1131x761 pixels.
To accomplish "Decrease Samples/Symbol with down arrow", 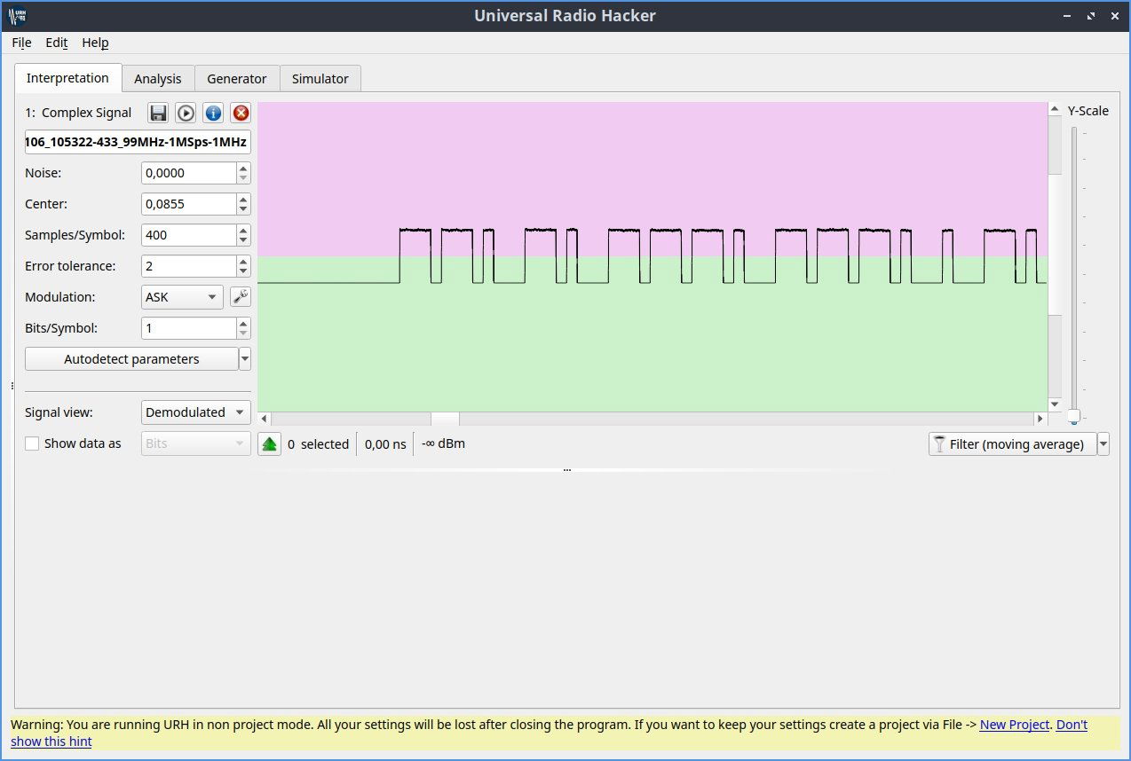I will 243,240.
